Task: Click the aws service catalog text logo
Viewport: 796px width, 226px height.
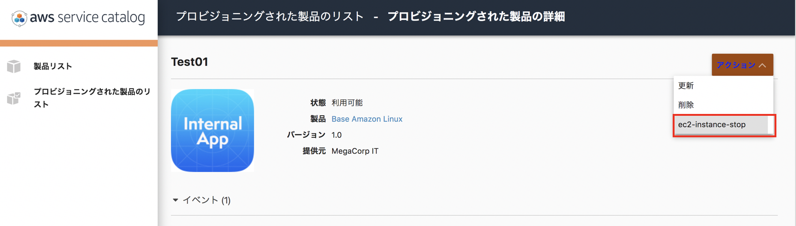Action: (x=87, y=18)
